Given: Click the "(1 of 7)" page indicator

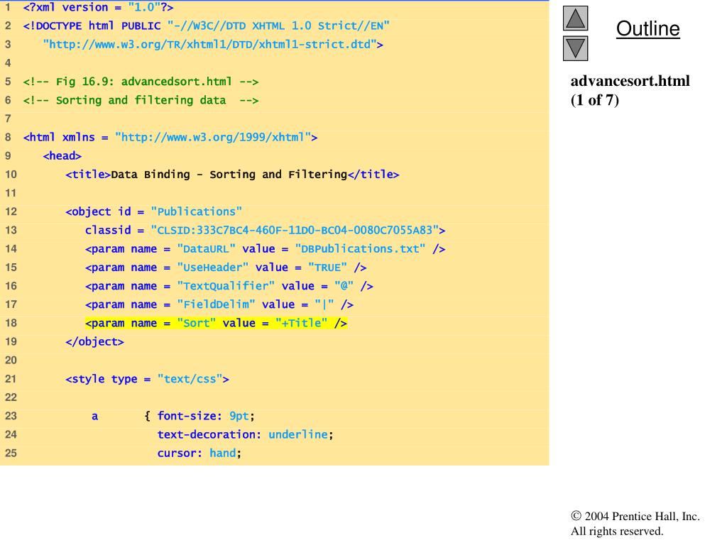Looking at the screenshot, I should [x=595, y=100].
